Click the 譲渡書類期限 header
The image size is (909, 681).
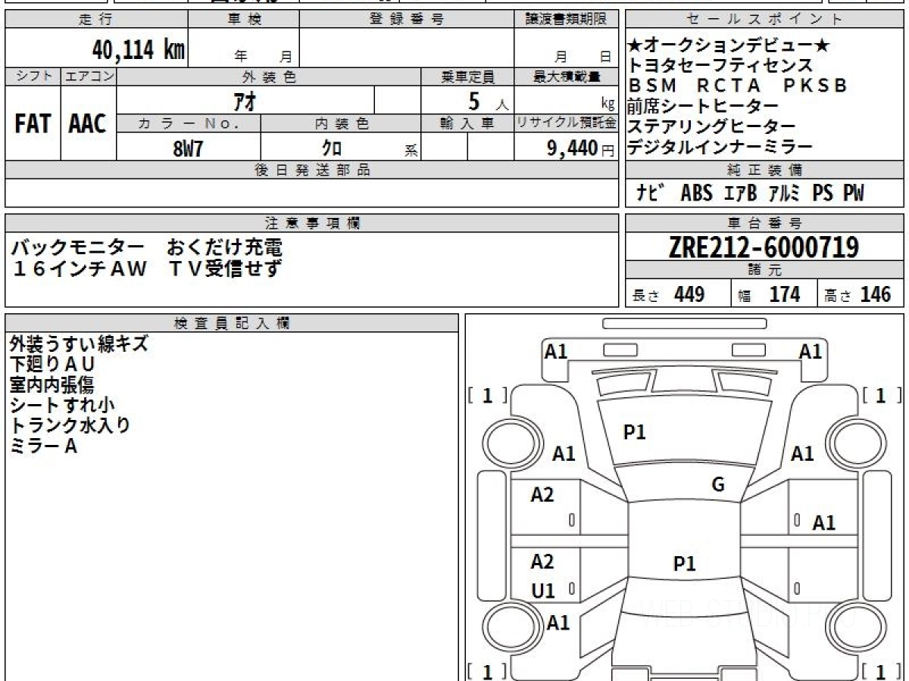[x=567, y=20]
